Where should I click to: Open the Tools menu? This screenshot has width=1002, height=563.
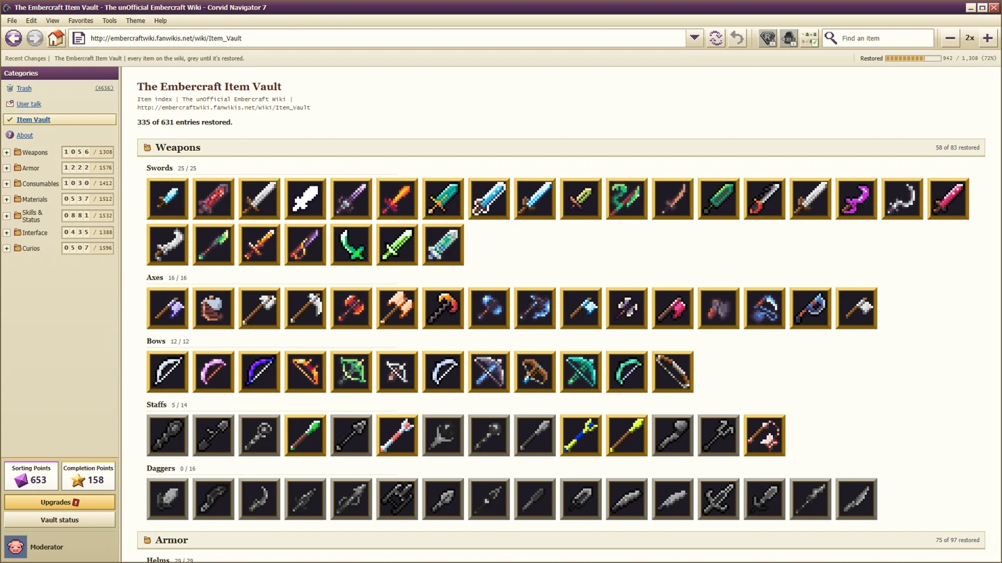(109, 21)
